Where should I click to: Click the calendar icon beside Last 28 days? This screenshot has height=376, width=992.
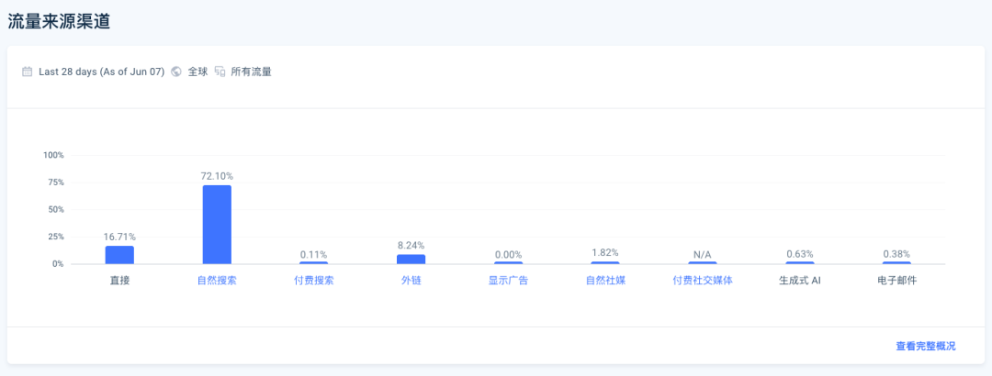[x=28, y=72]
